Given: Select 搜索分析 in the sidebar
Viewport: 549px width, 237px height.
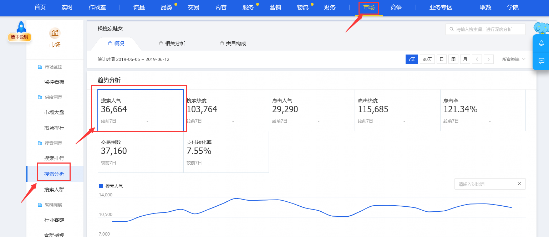Looking at the screenshot, I should point(54,174).
